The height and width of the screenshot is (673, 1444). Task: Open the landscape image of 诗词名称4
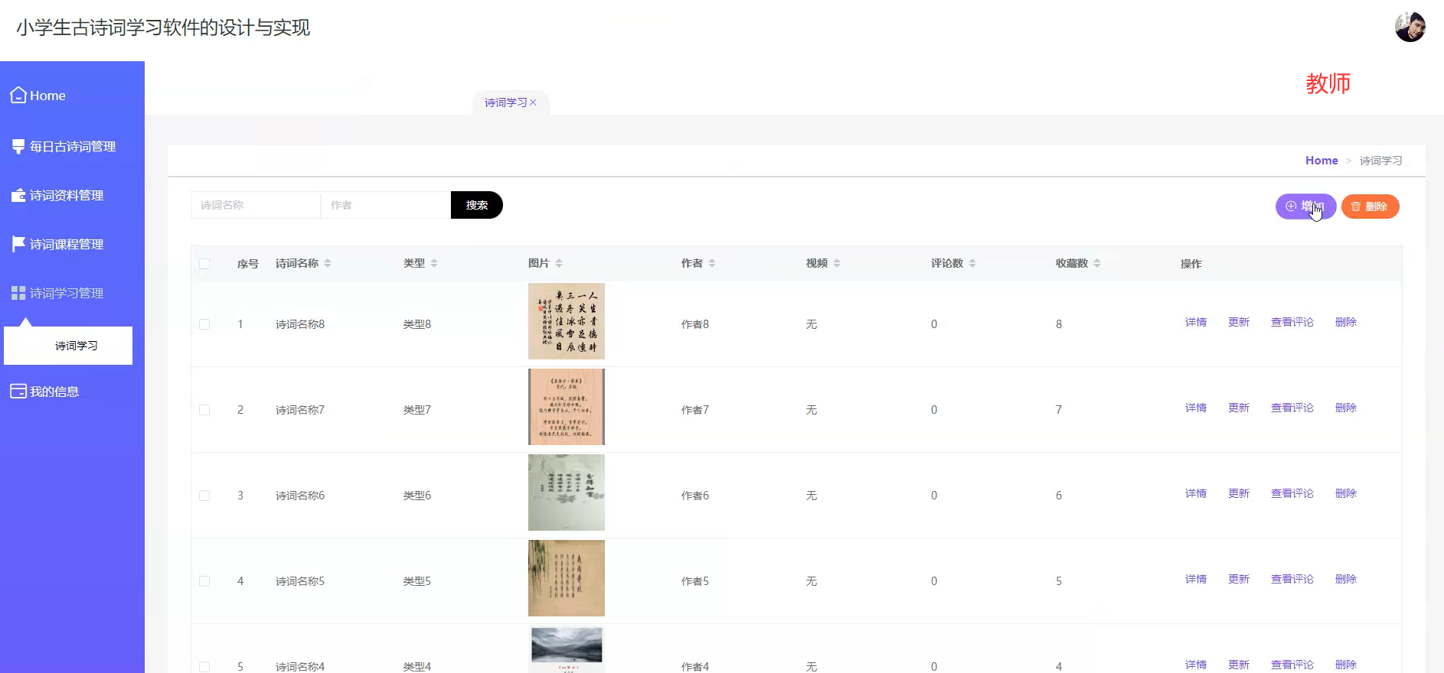(567, 649)
